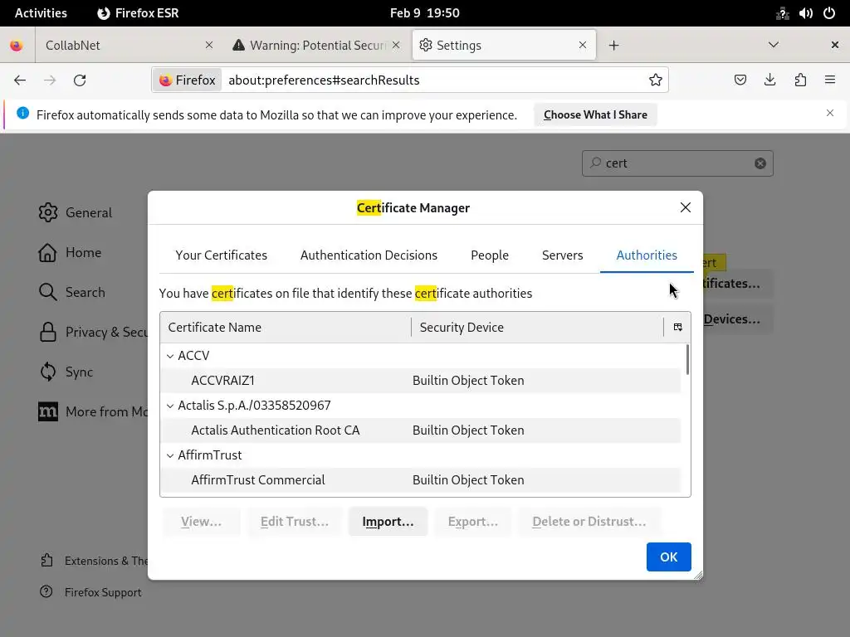Screen dimensions: 850x637
Task: Bookmark this page with the star icon
Action: coord(656,80)
